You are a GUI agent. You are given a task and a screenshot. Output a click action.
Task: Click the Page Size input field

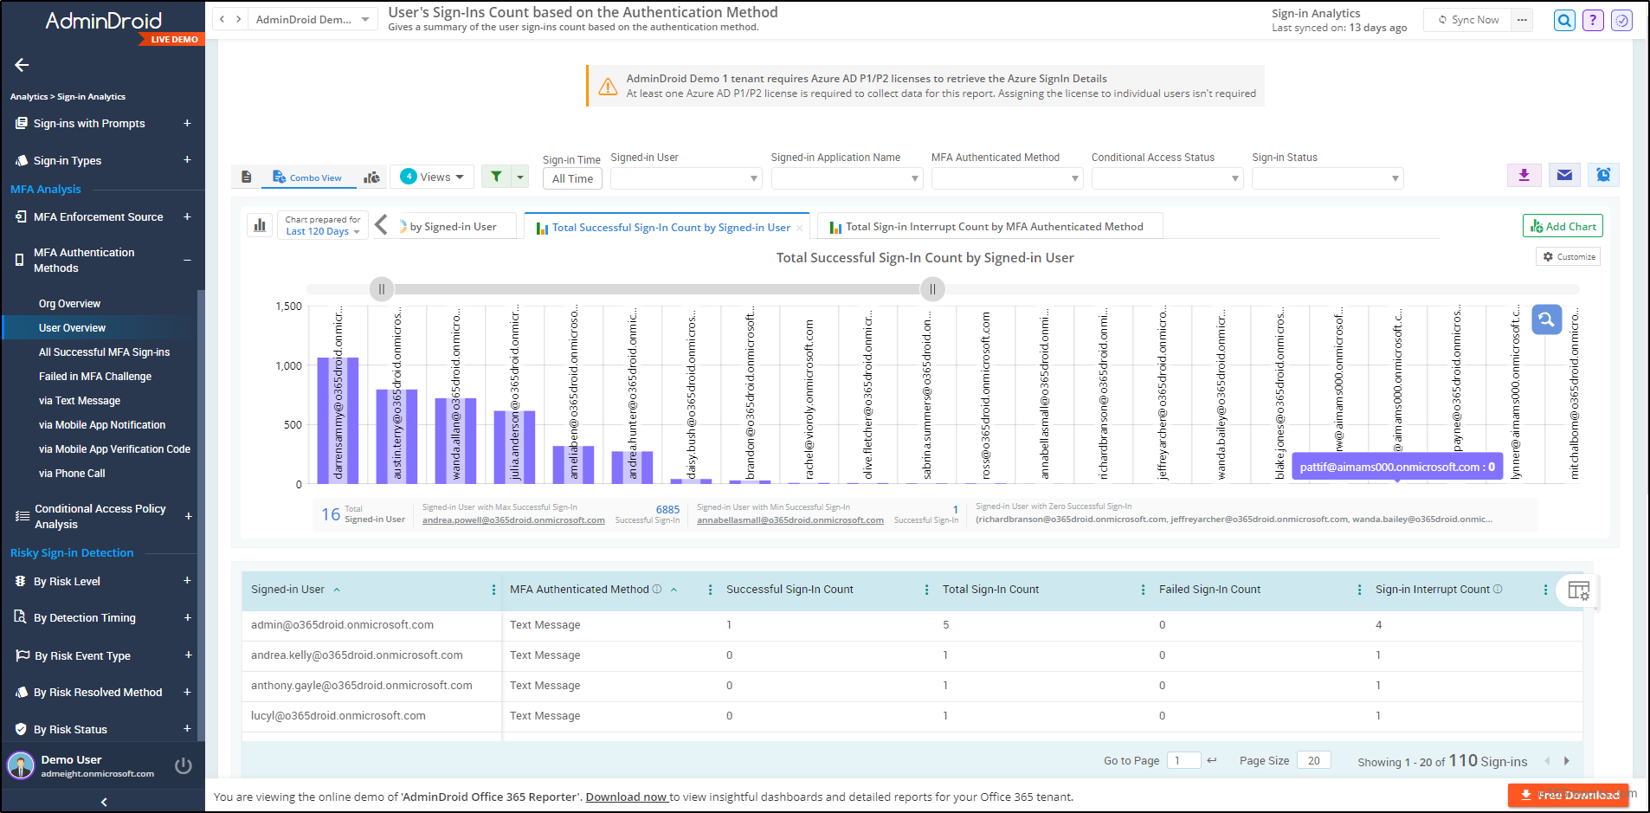coord(1314,760)
